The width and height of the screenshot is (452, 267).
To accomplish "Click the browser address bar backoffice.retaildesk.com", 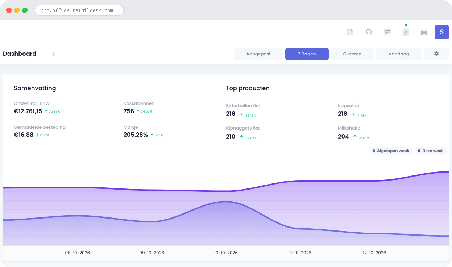I will click(79, 10).
